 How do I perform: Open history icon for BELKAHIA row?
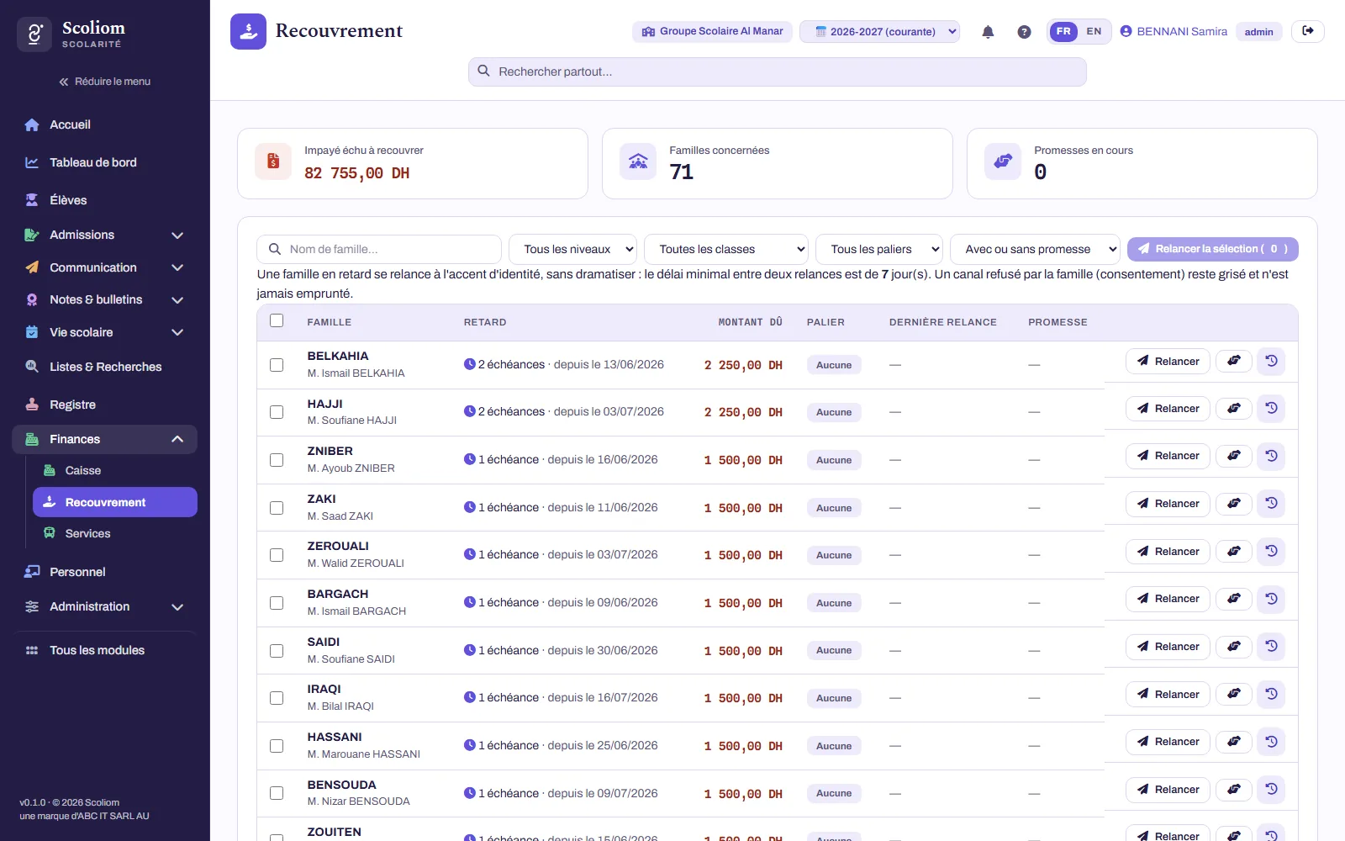[1271, 361]
